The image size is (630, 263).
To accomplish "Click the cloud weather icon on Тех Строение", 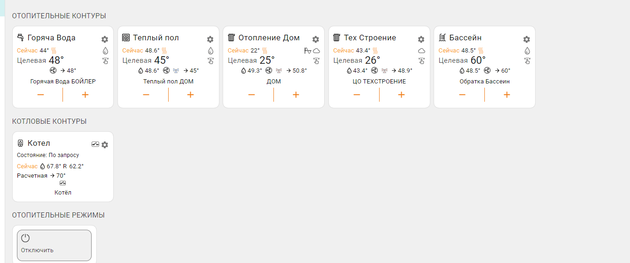I will point(421,51).
